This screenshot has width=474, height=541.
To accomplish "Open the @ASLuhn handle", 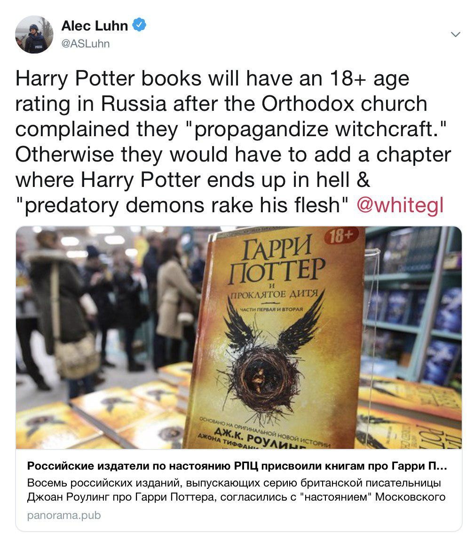I will (85, 44).
